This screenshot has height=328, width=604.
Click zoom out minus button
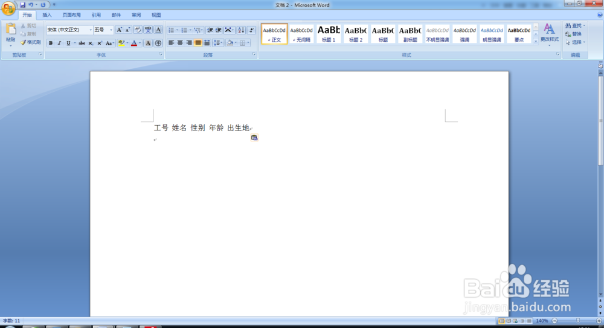(x=554, y=321)
